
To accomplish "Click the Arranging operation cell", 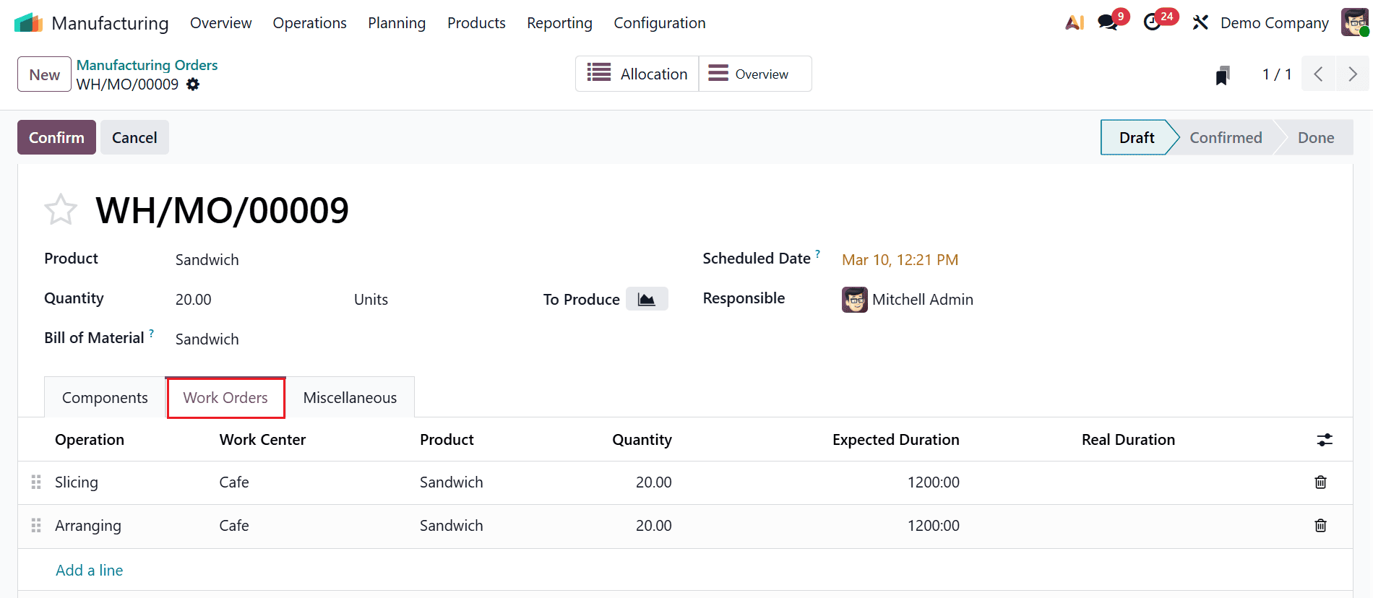I will (x=88, y=526).
